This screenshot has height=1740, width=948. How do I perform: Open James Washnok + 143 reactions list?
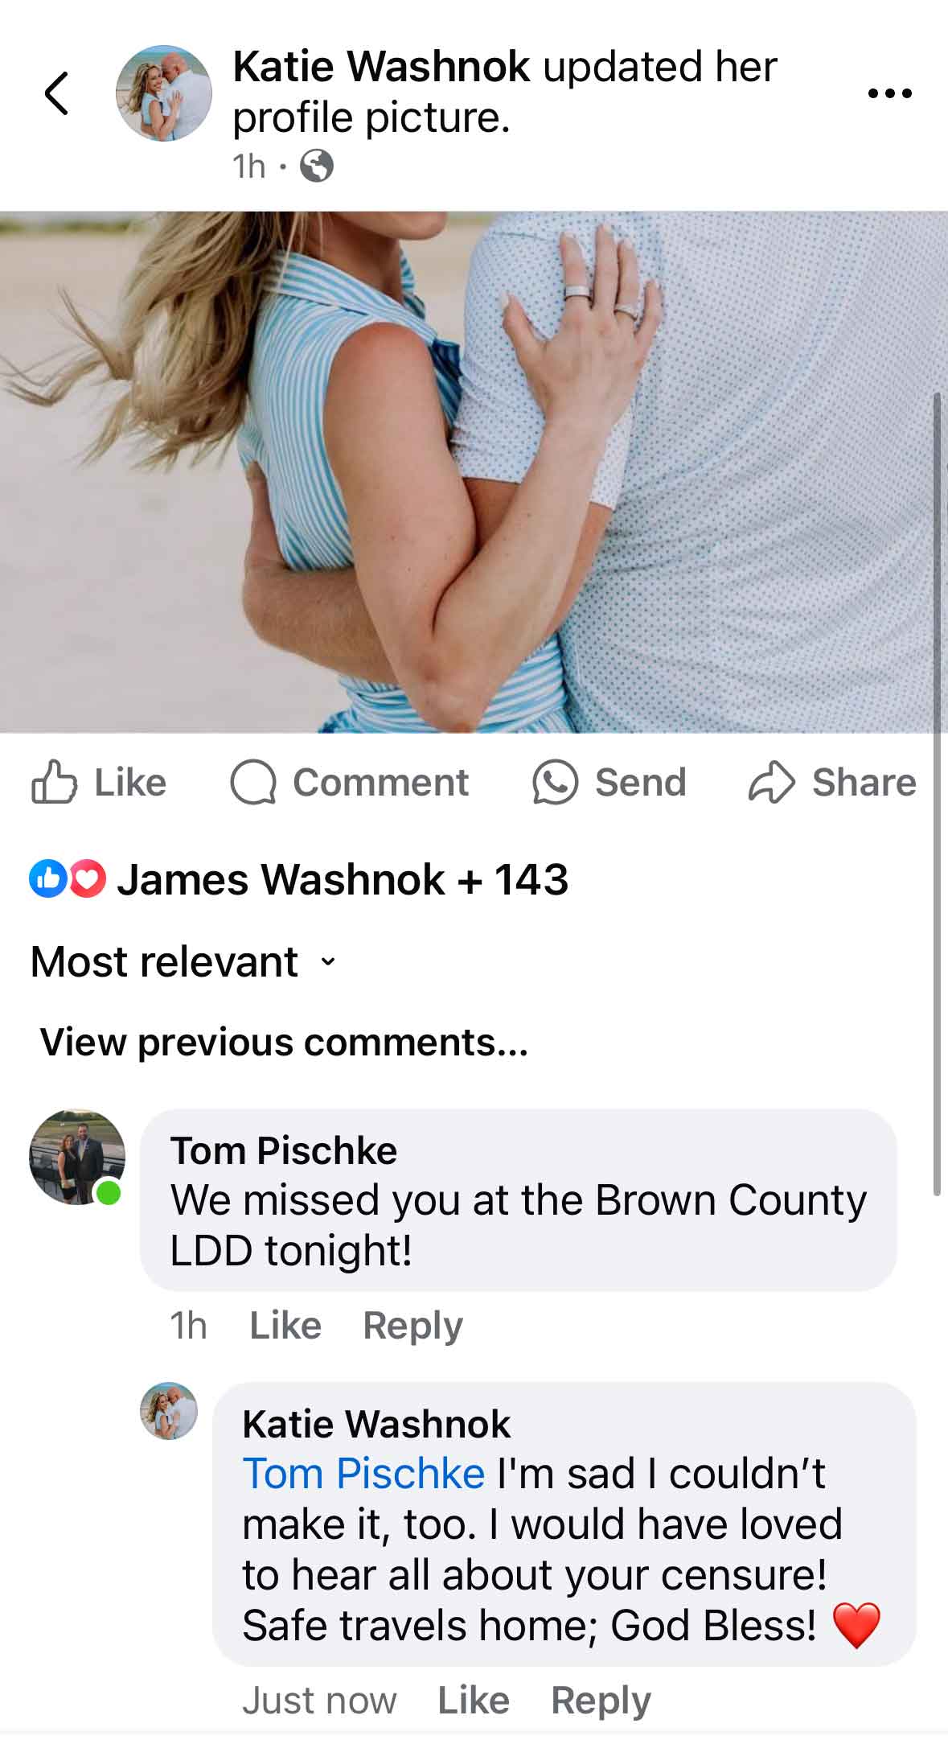(343, 879)
